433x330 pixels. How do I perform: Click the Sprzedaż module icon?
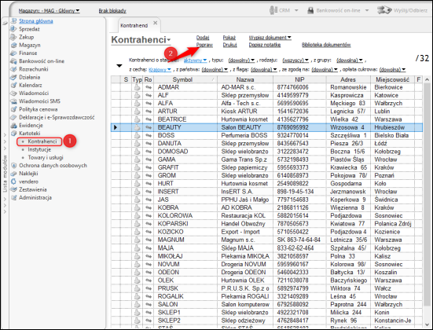pyautogui.click(x=13, y=29)
